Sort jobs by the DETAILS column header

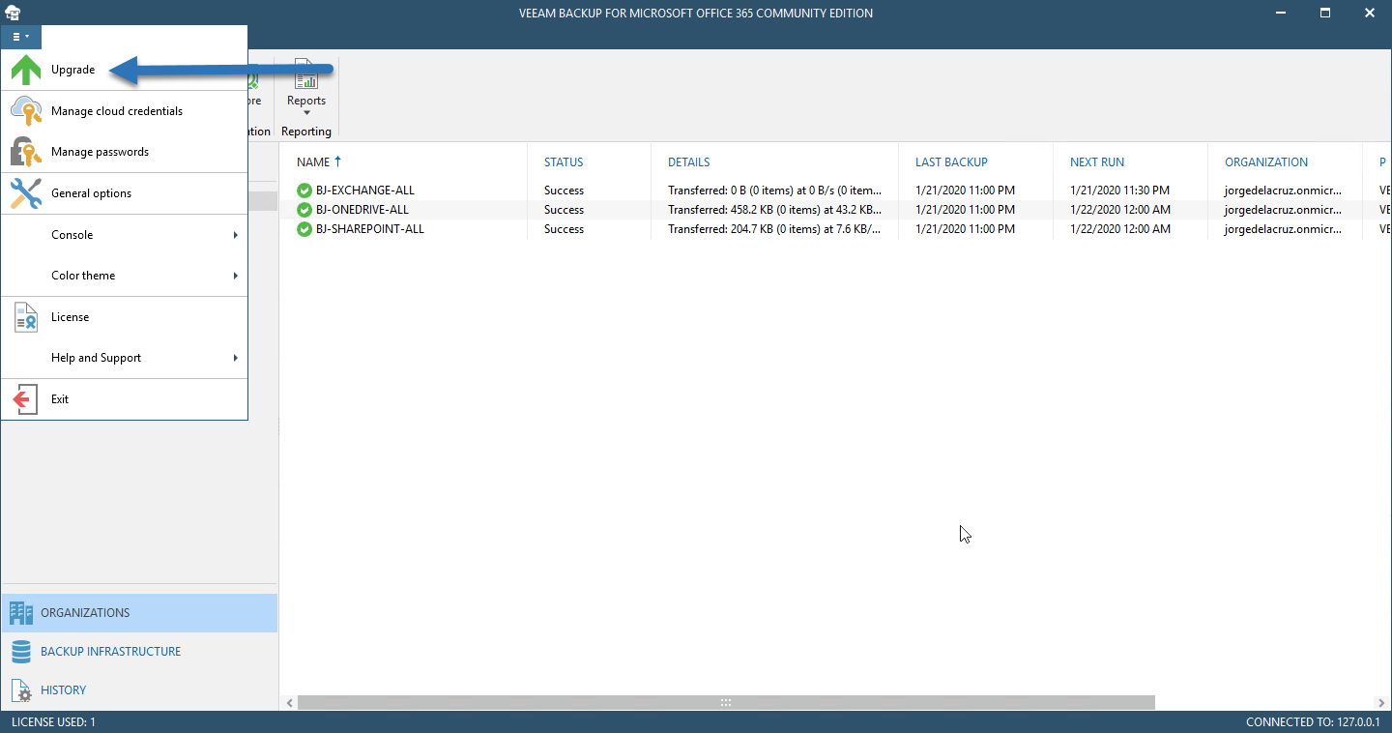click(689, 162)
